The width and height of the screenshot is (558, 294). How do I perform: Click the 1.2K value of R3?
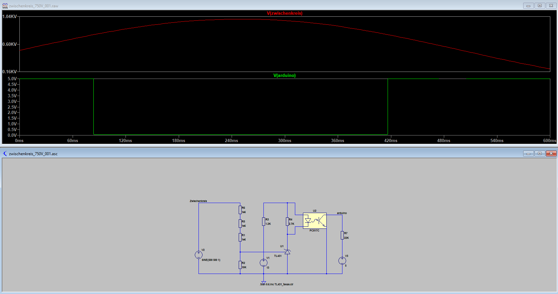click(x=268, y=224)
